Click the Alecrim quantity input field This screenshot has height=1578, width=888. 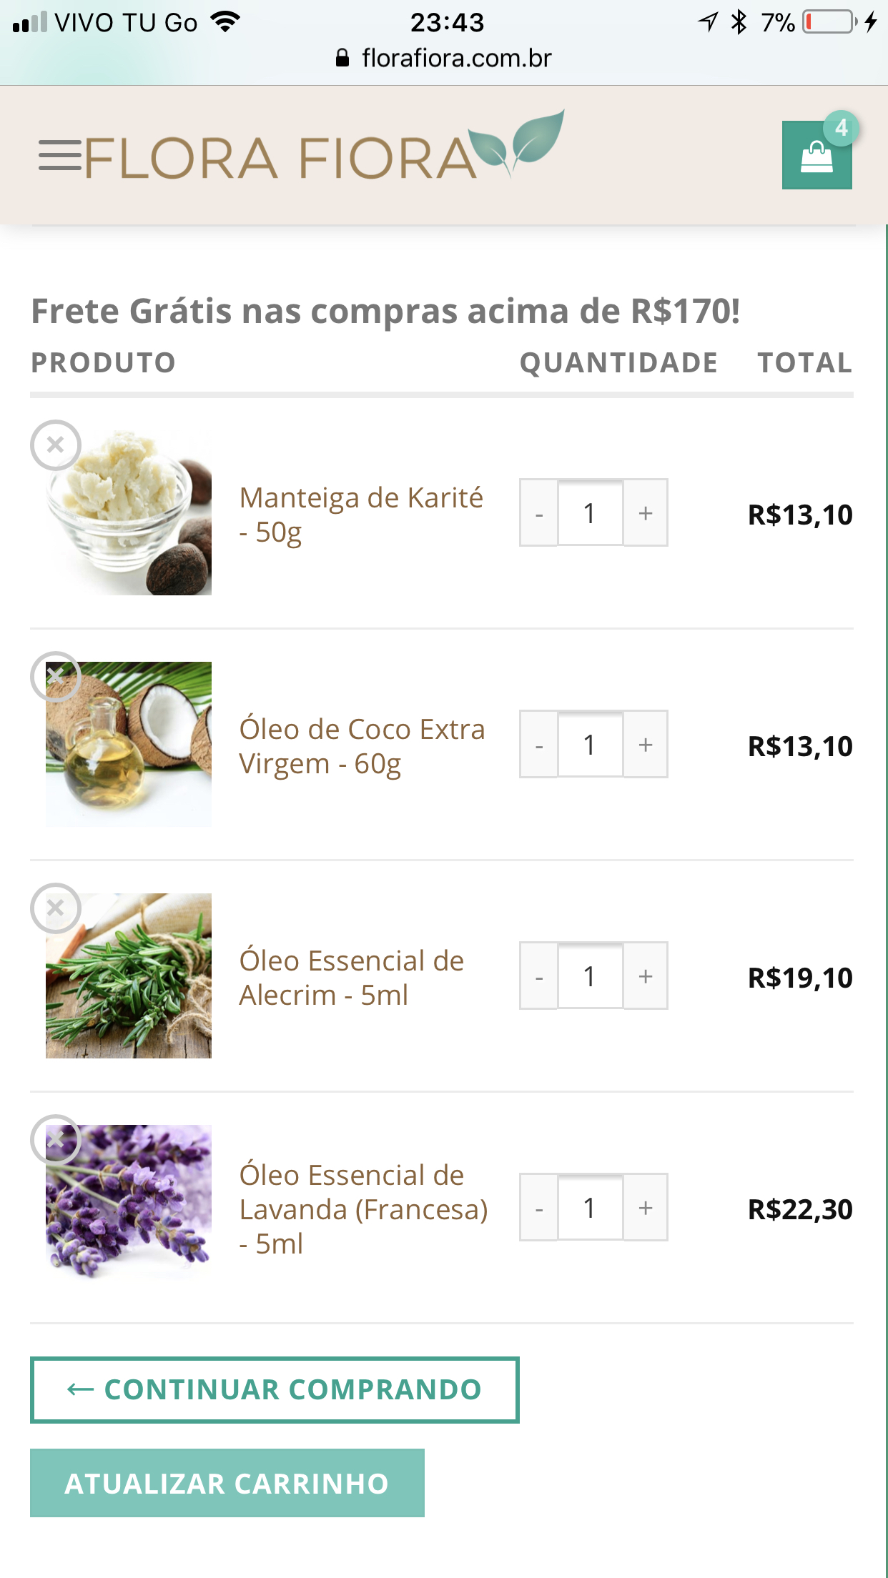[x=590, y=976]
